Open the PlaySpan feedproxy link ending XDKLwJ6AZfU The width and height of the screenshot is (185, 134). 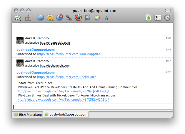click(63, 99)
